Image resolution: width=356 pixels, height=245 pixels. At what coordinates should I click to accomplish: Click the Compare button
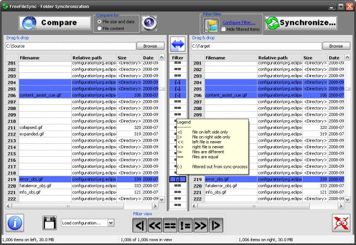coord(55,23)
